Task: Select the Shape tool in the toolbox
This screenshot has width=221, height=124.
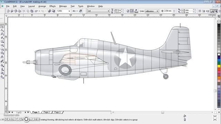Action: tap(2, 30)
